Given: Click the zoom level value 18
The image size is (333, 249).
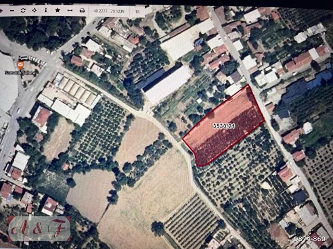Looking at the screenshot, I should pyautogui.click(x=137, y=11).
